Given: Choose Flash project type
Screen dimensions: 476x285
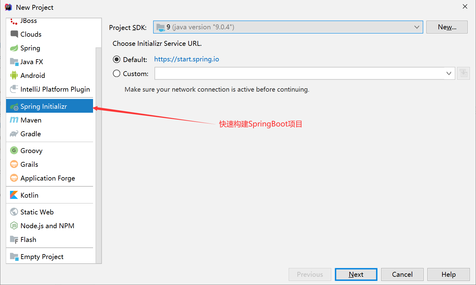Looking at the screenshot, I should pyautogui.click(x=49, y=239).
